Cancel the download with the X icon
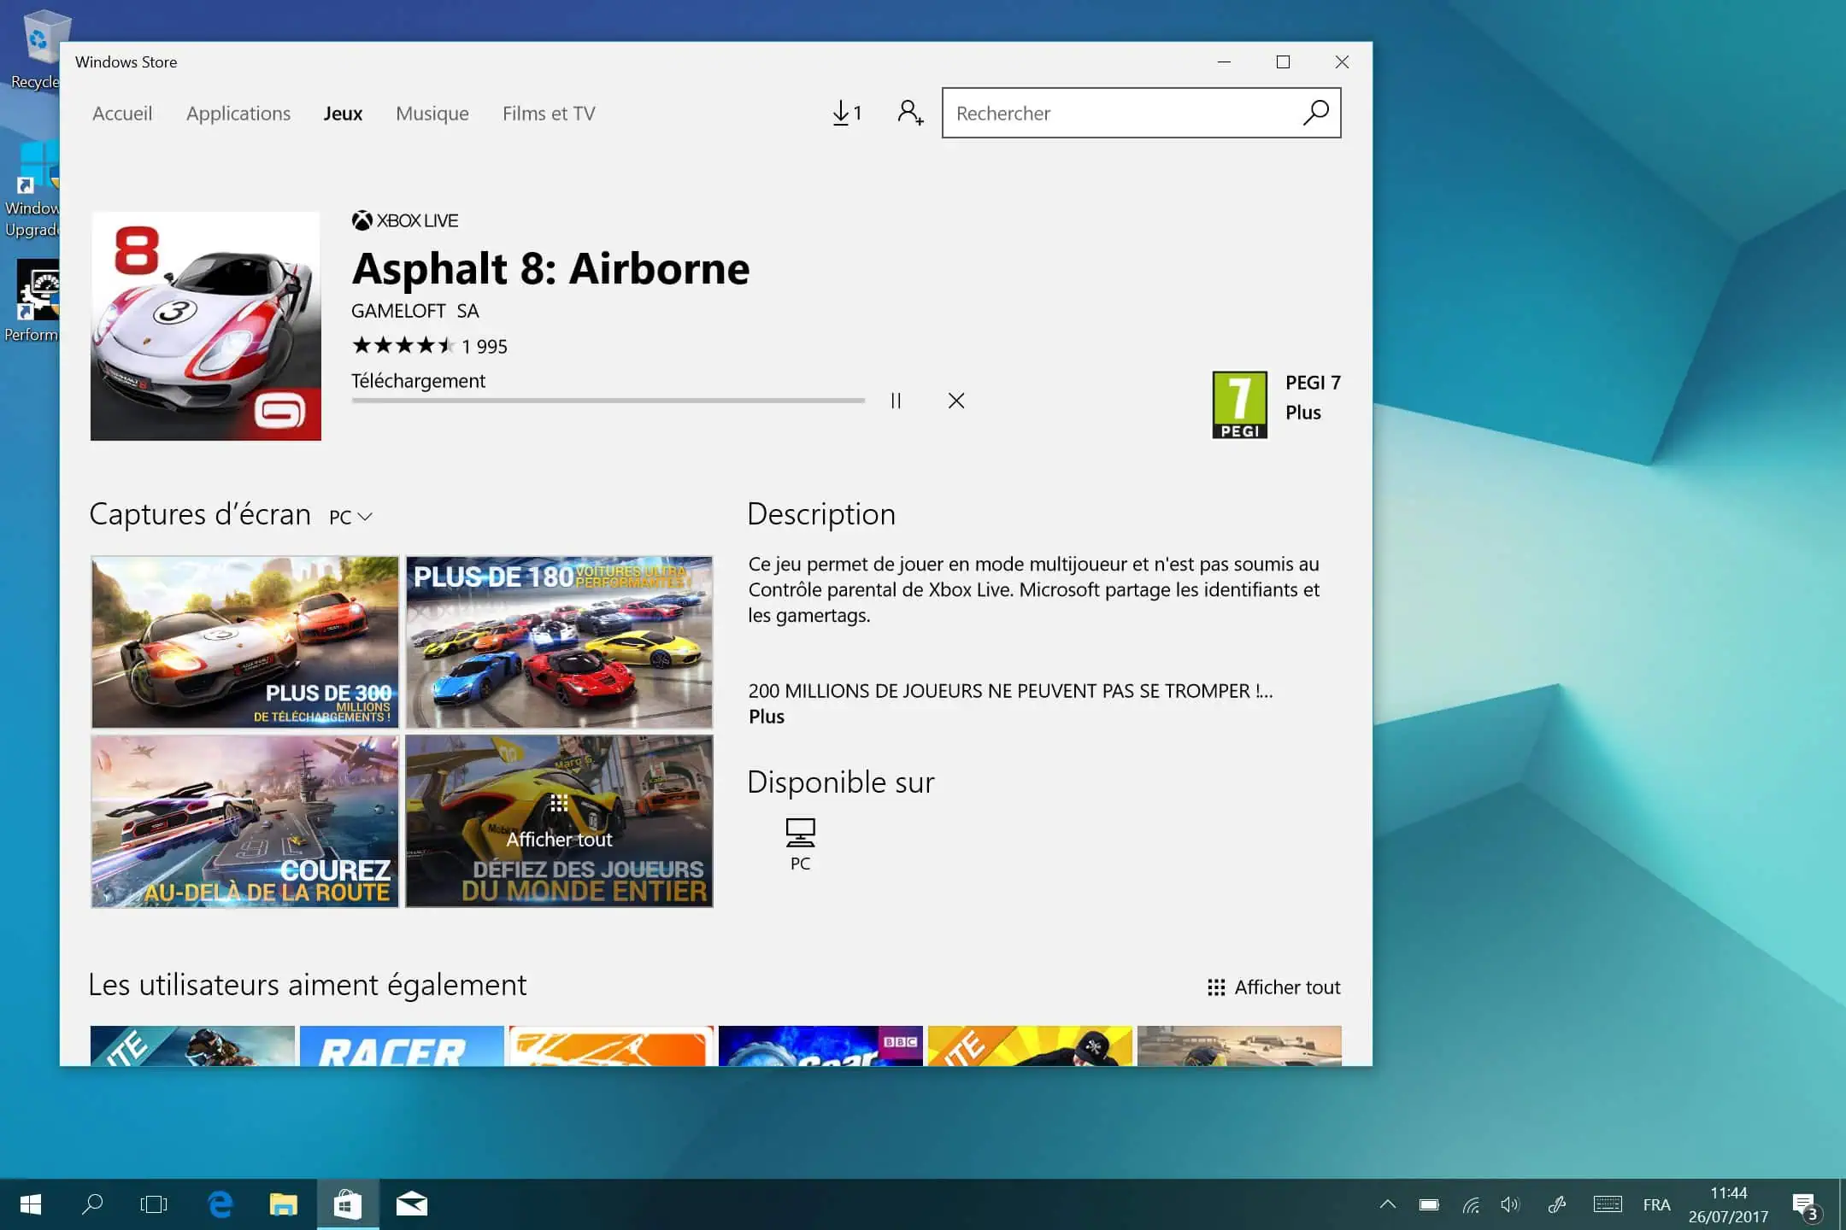The image size is (1846, 1230). click(956, 401)
